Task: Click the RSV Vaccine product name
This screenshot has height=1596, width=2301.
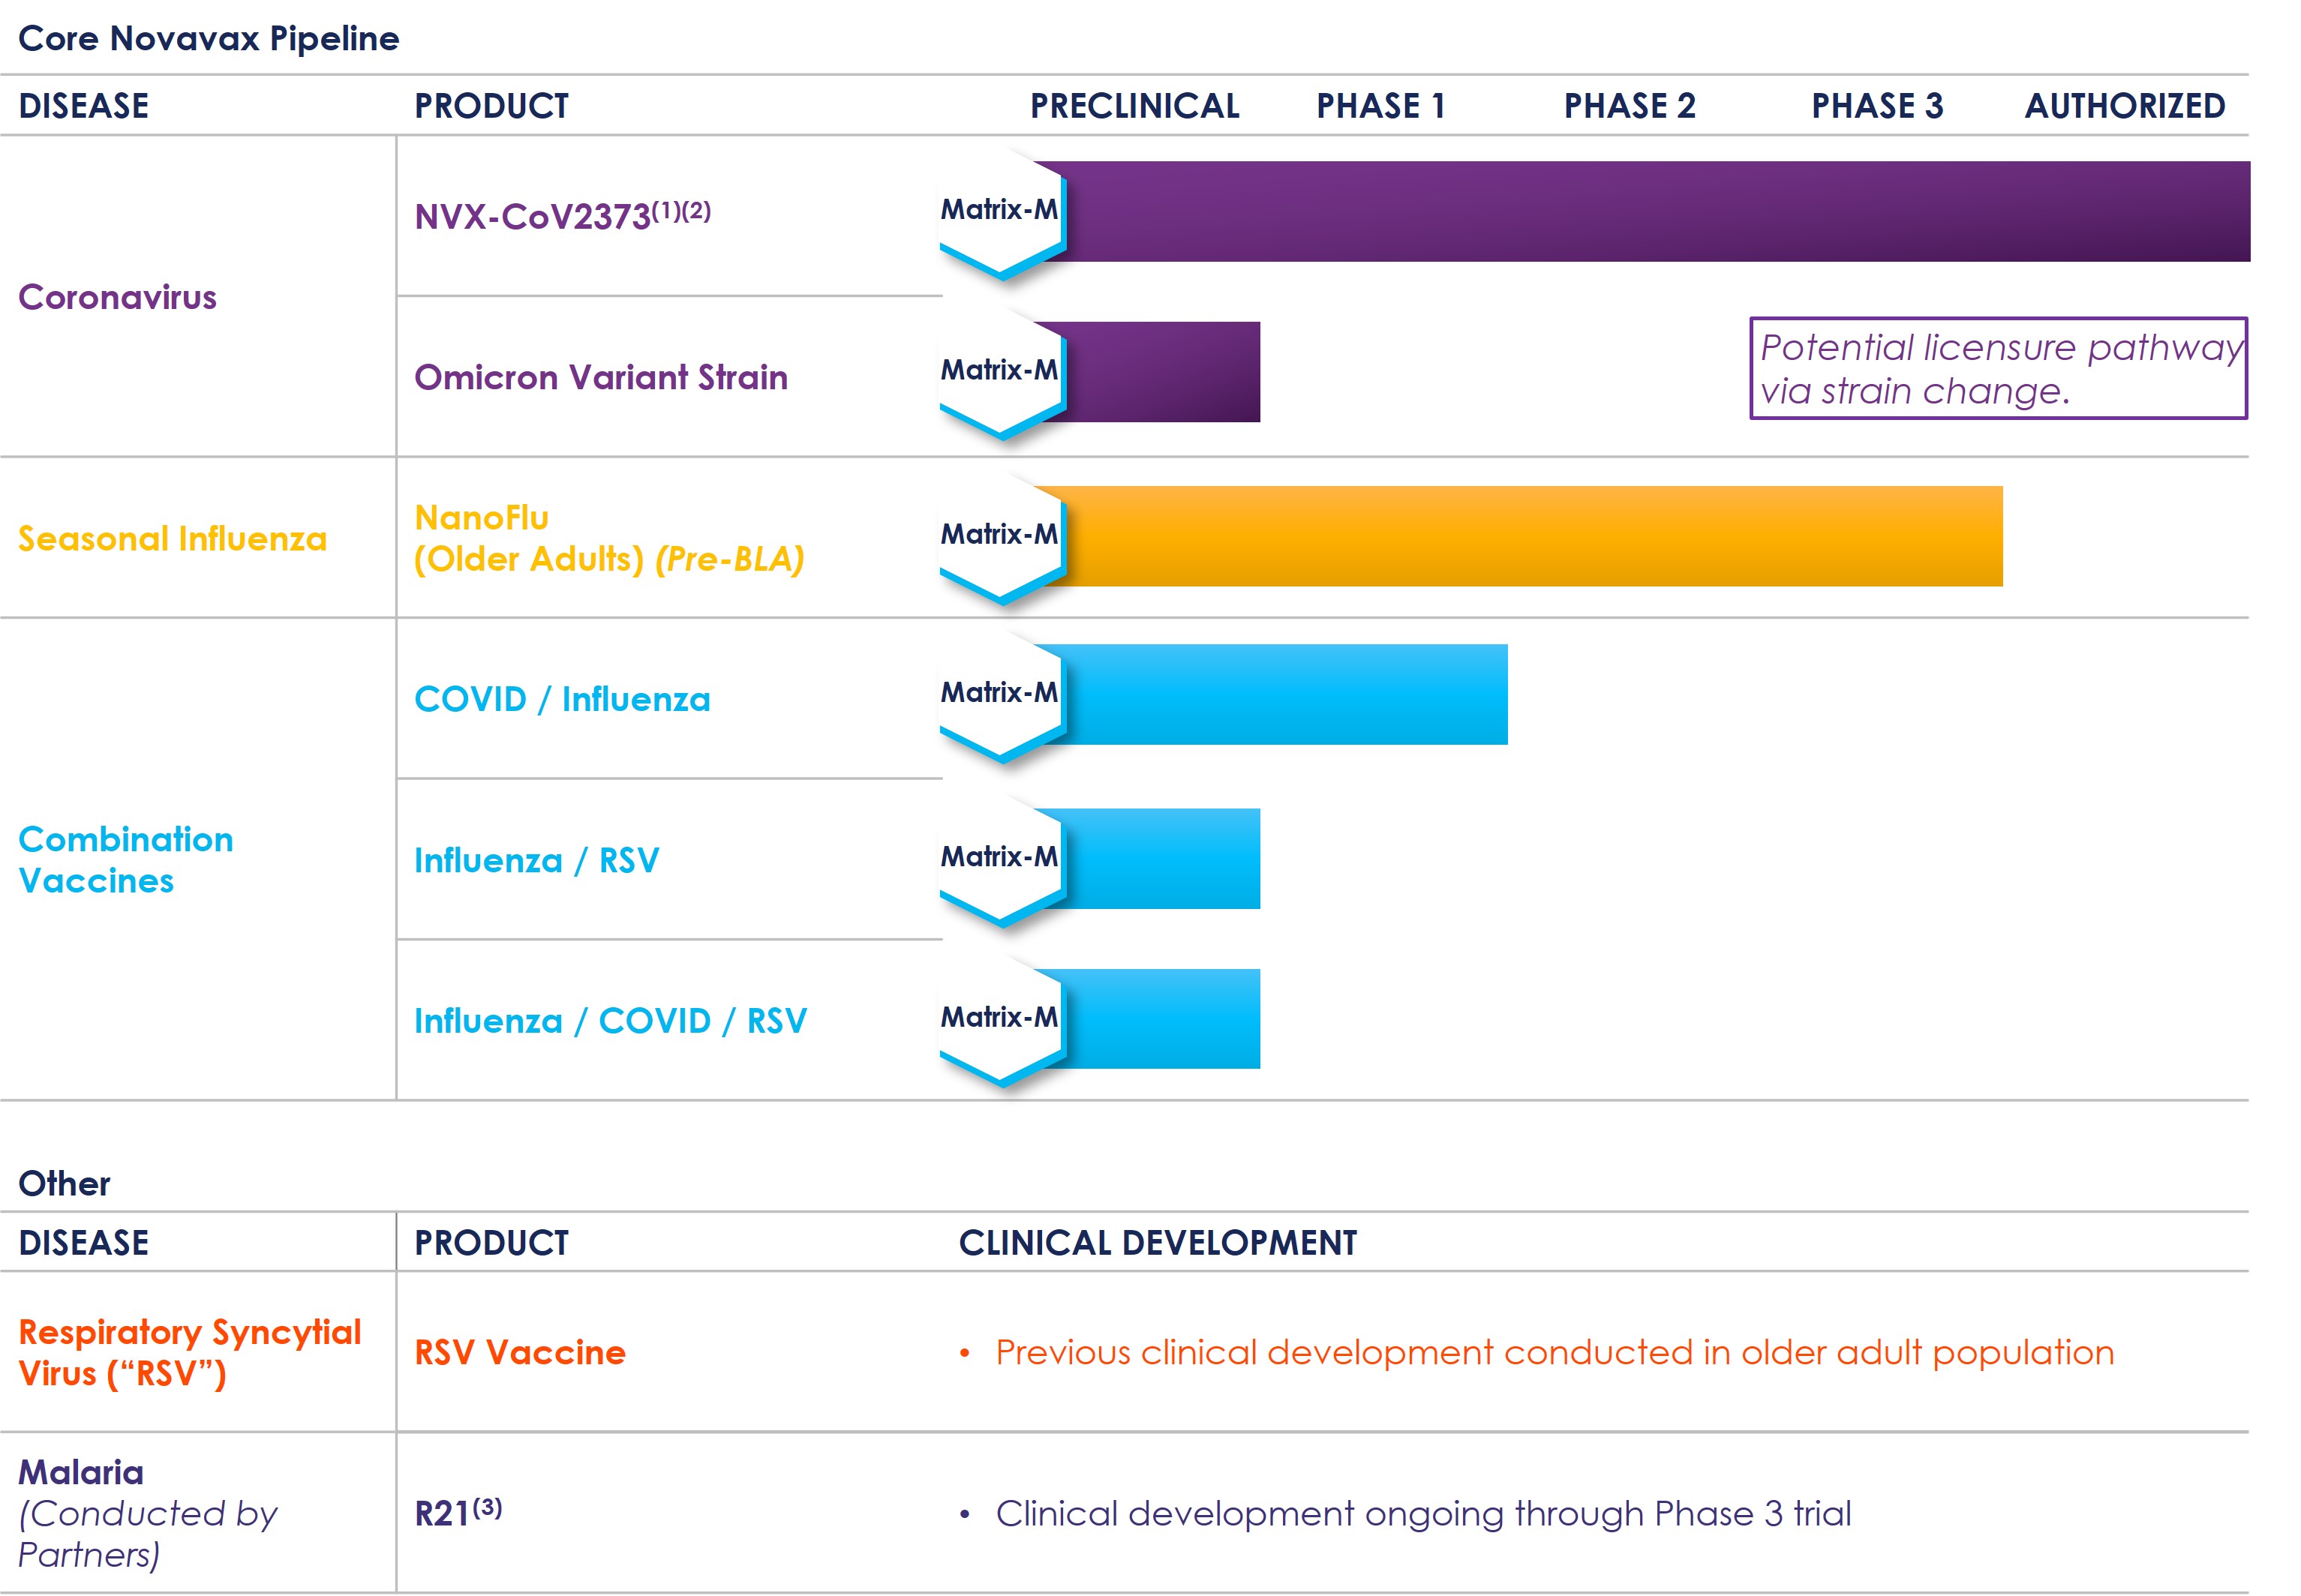Action: [519, 1352]
